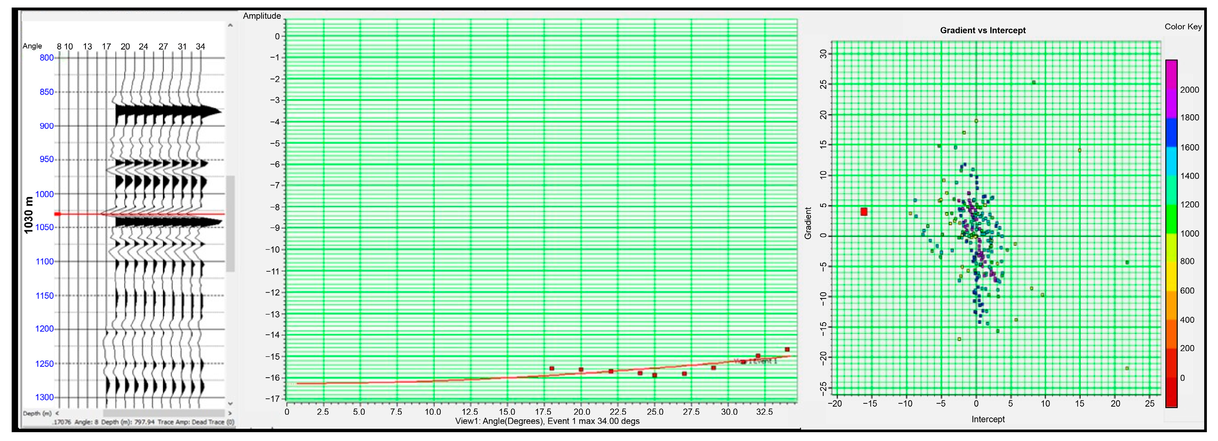
Task: Click the bold '1030 m' vertical label
Action: pos(28,215)
